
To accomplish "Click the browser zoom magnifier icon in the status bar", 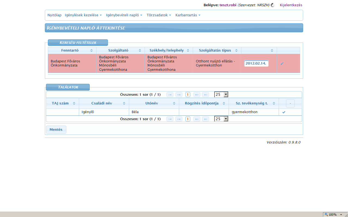I will (326, 214).
